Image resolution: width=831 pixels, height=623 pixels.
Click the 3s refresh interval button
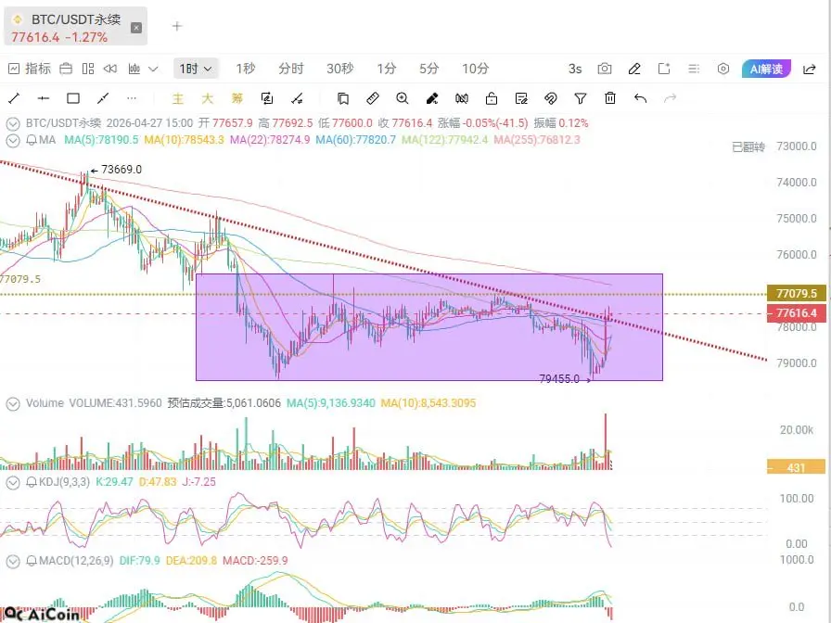(575, 69)
